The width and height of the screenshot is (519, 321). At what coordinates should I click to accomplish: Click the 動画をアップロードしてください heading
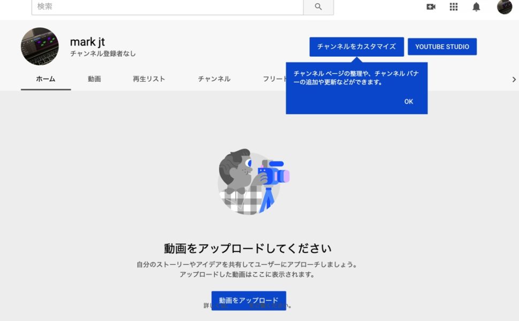click(248, 248)
